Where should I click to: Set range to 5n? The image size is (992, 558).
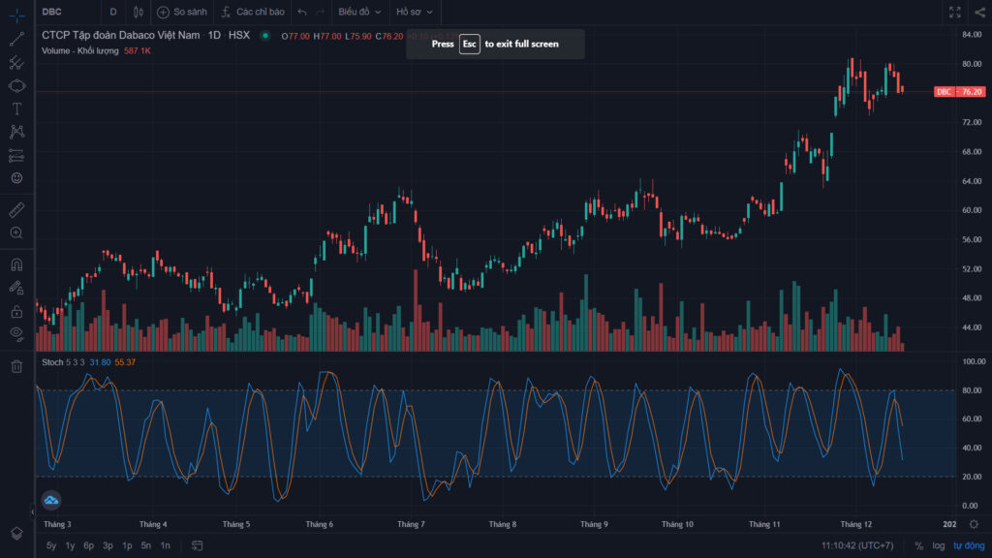pos(146,545)
